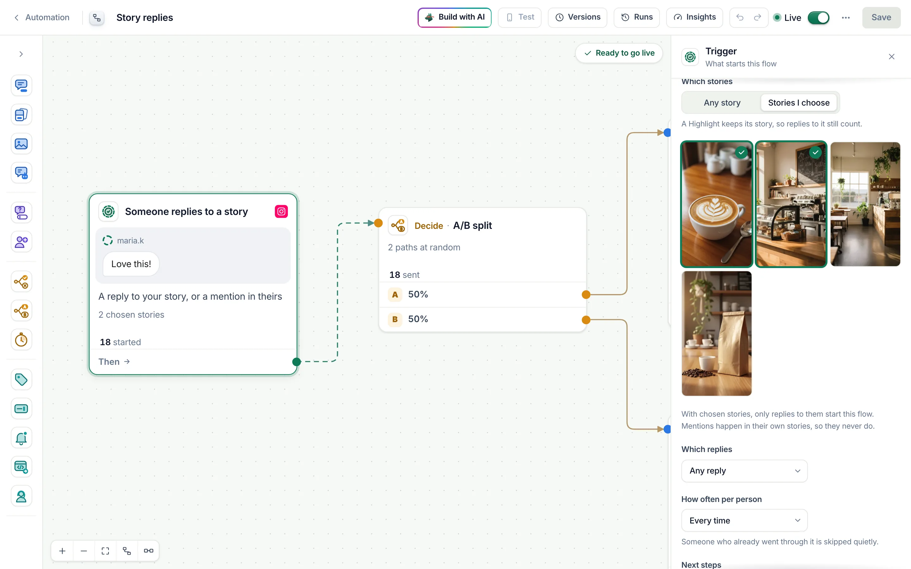911x569 pixels.
Task: Add an image block from the sidebar
Action: [22, 144]
